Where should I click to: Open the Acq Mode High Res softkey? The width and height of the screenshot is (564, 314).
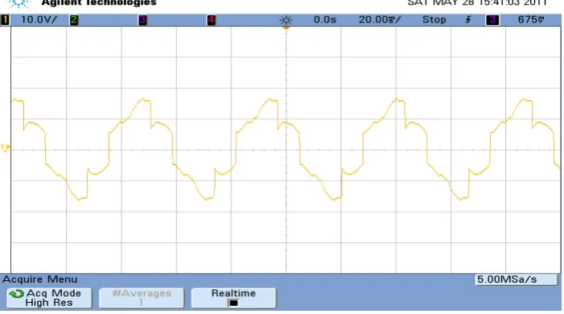coord(50,298)
